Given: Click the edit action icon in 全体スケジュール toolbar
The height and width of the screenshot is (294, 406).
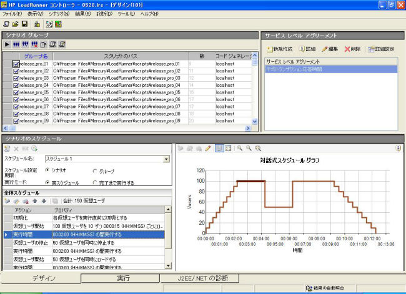Looking at the screenshot, I should 16,201.
